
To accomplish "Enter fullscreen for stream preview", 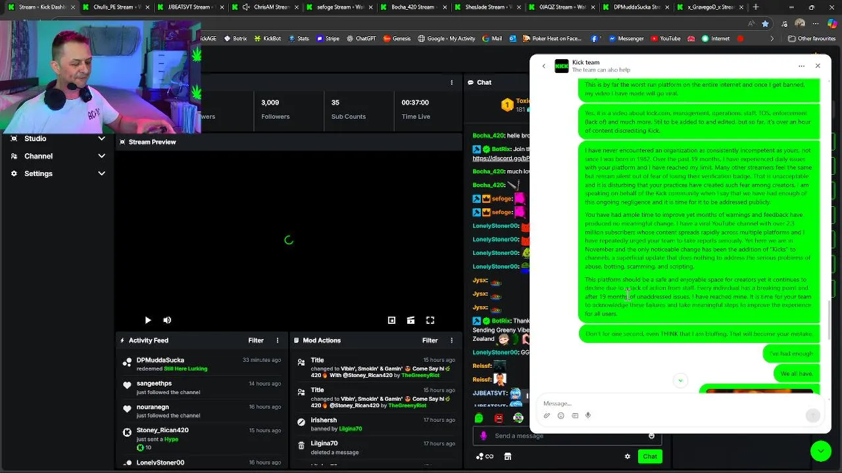I will [x=430, y=320].
